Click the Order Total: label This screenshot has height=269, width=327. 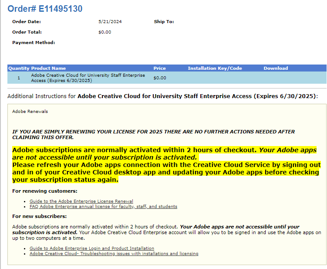pyautogui.click(x=27, y=32)
